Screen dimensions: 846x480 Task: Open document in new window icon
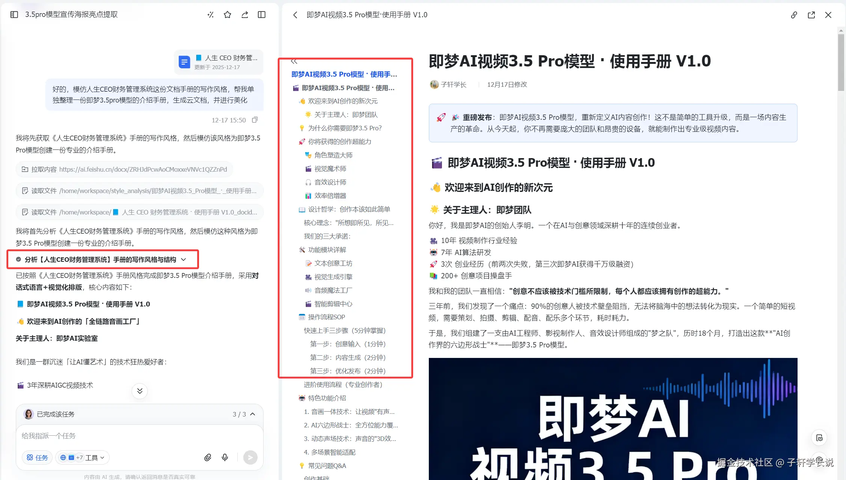(811, 15)
